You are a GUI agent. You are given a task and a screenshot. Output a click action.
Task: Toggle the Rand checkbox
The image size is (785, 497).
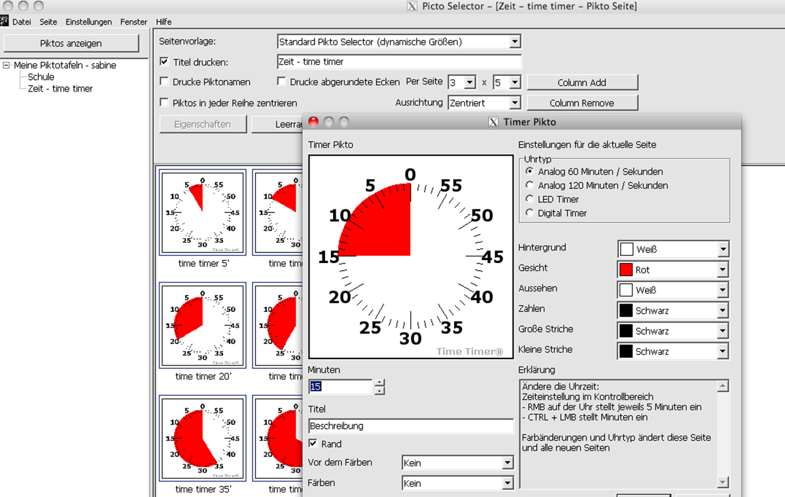click(x=313, y=443)
